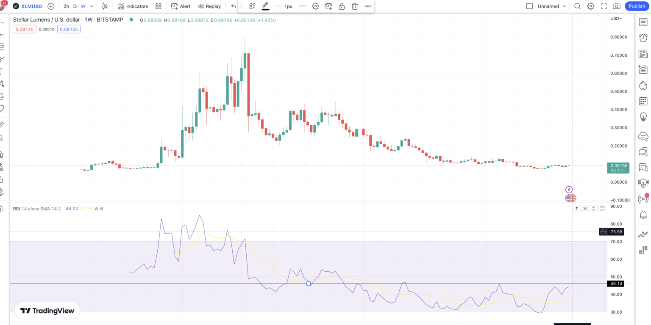Open the Ideas stream comment icon

coord(643,168)
